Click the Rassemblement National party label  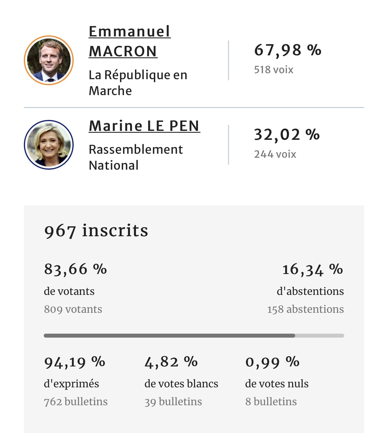tap(136, 157)
